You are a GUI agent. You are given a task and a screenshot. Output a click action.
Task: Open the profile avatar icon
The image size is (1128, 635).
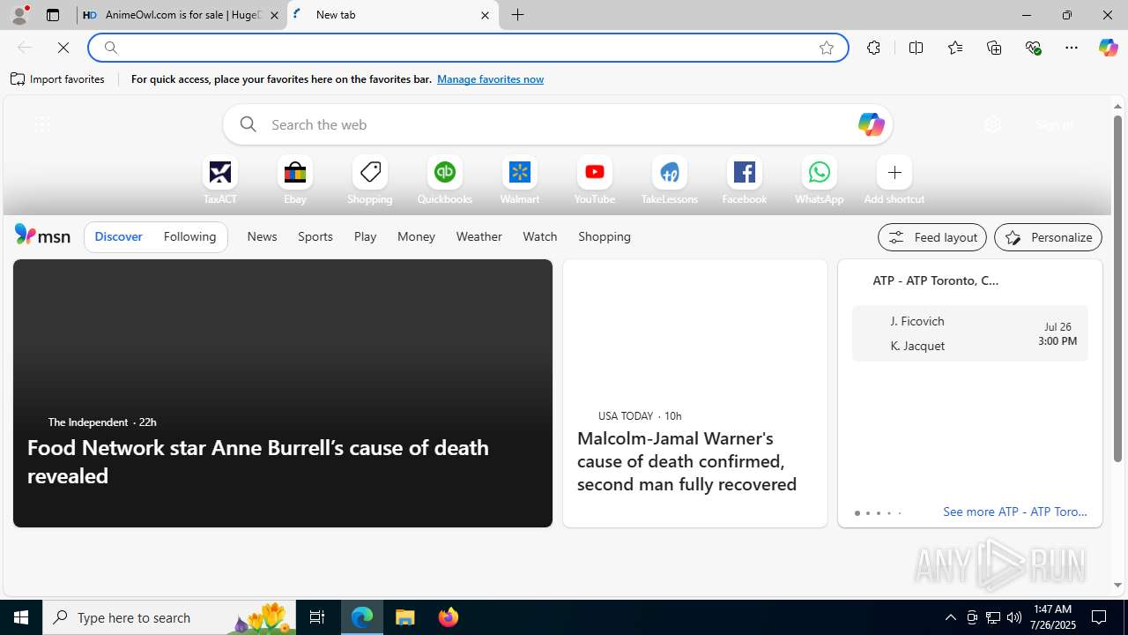(19, 15)
